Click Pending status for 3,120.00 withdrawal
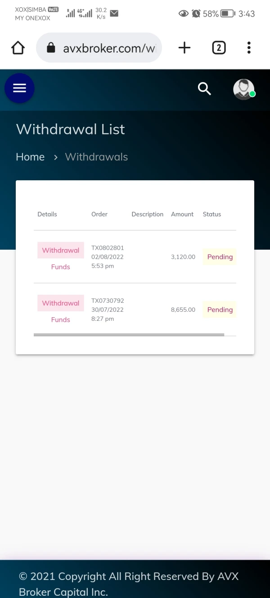Viewport: 270px width, 598px height. click(x=220, y=257)
